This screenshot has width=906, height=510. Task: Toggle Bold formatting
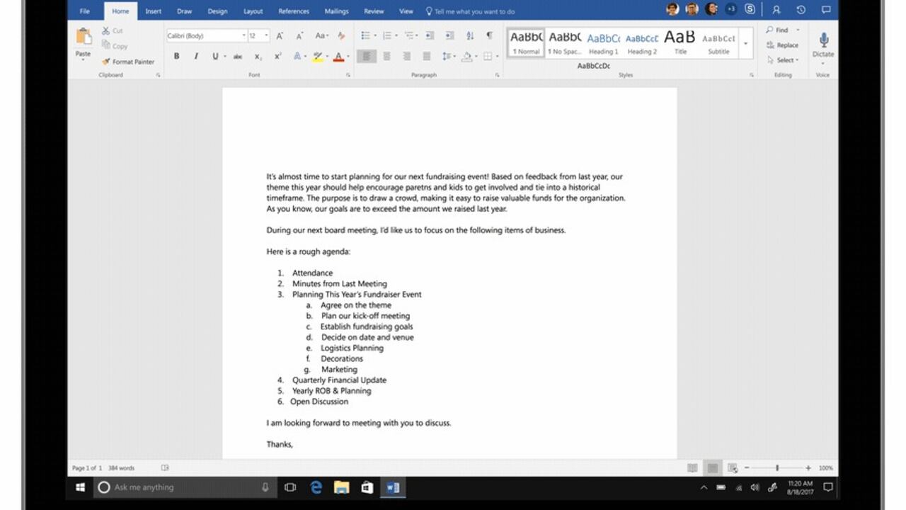coord(176,57)
